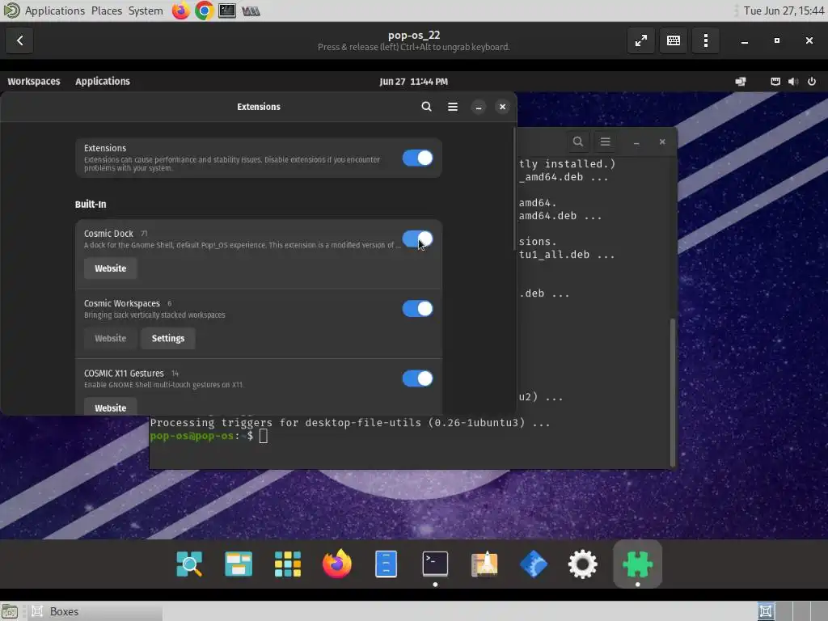Open the Workspaces overview in Pop!_OS
Image resolution: width=828 pixels, height=621 pixels.
coord(34,82)
